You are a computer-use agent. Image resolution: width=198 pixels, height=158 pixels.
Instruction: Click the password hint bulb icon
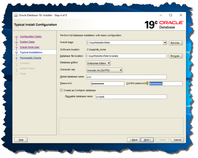[147, 83]
